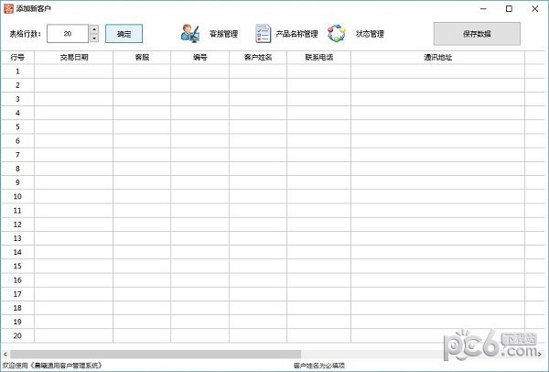Click 编号 cell in row 10
This screenshot has width=549, height=372.
199,197
